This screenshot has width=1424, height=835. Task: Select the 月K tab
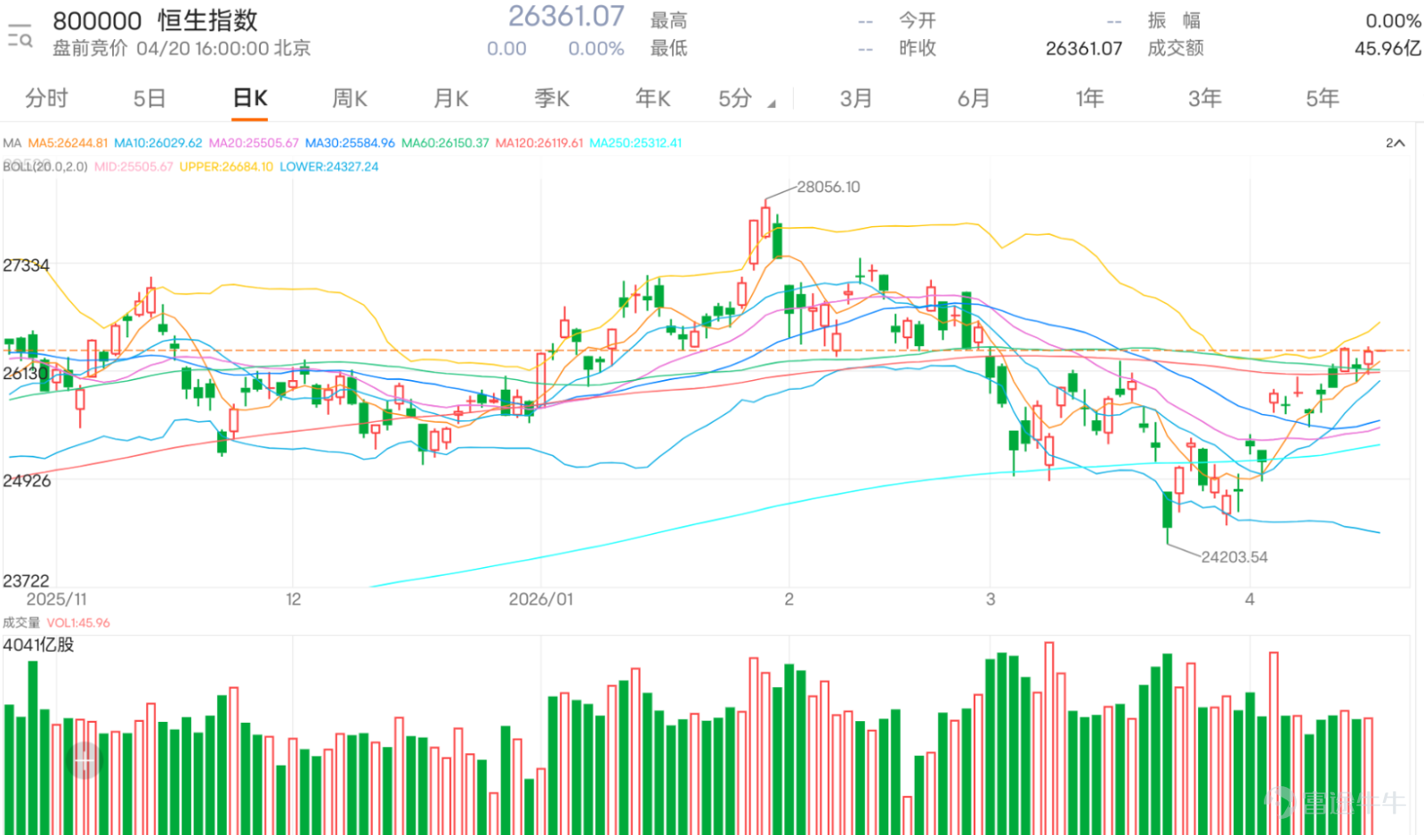(451, 99)
